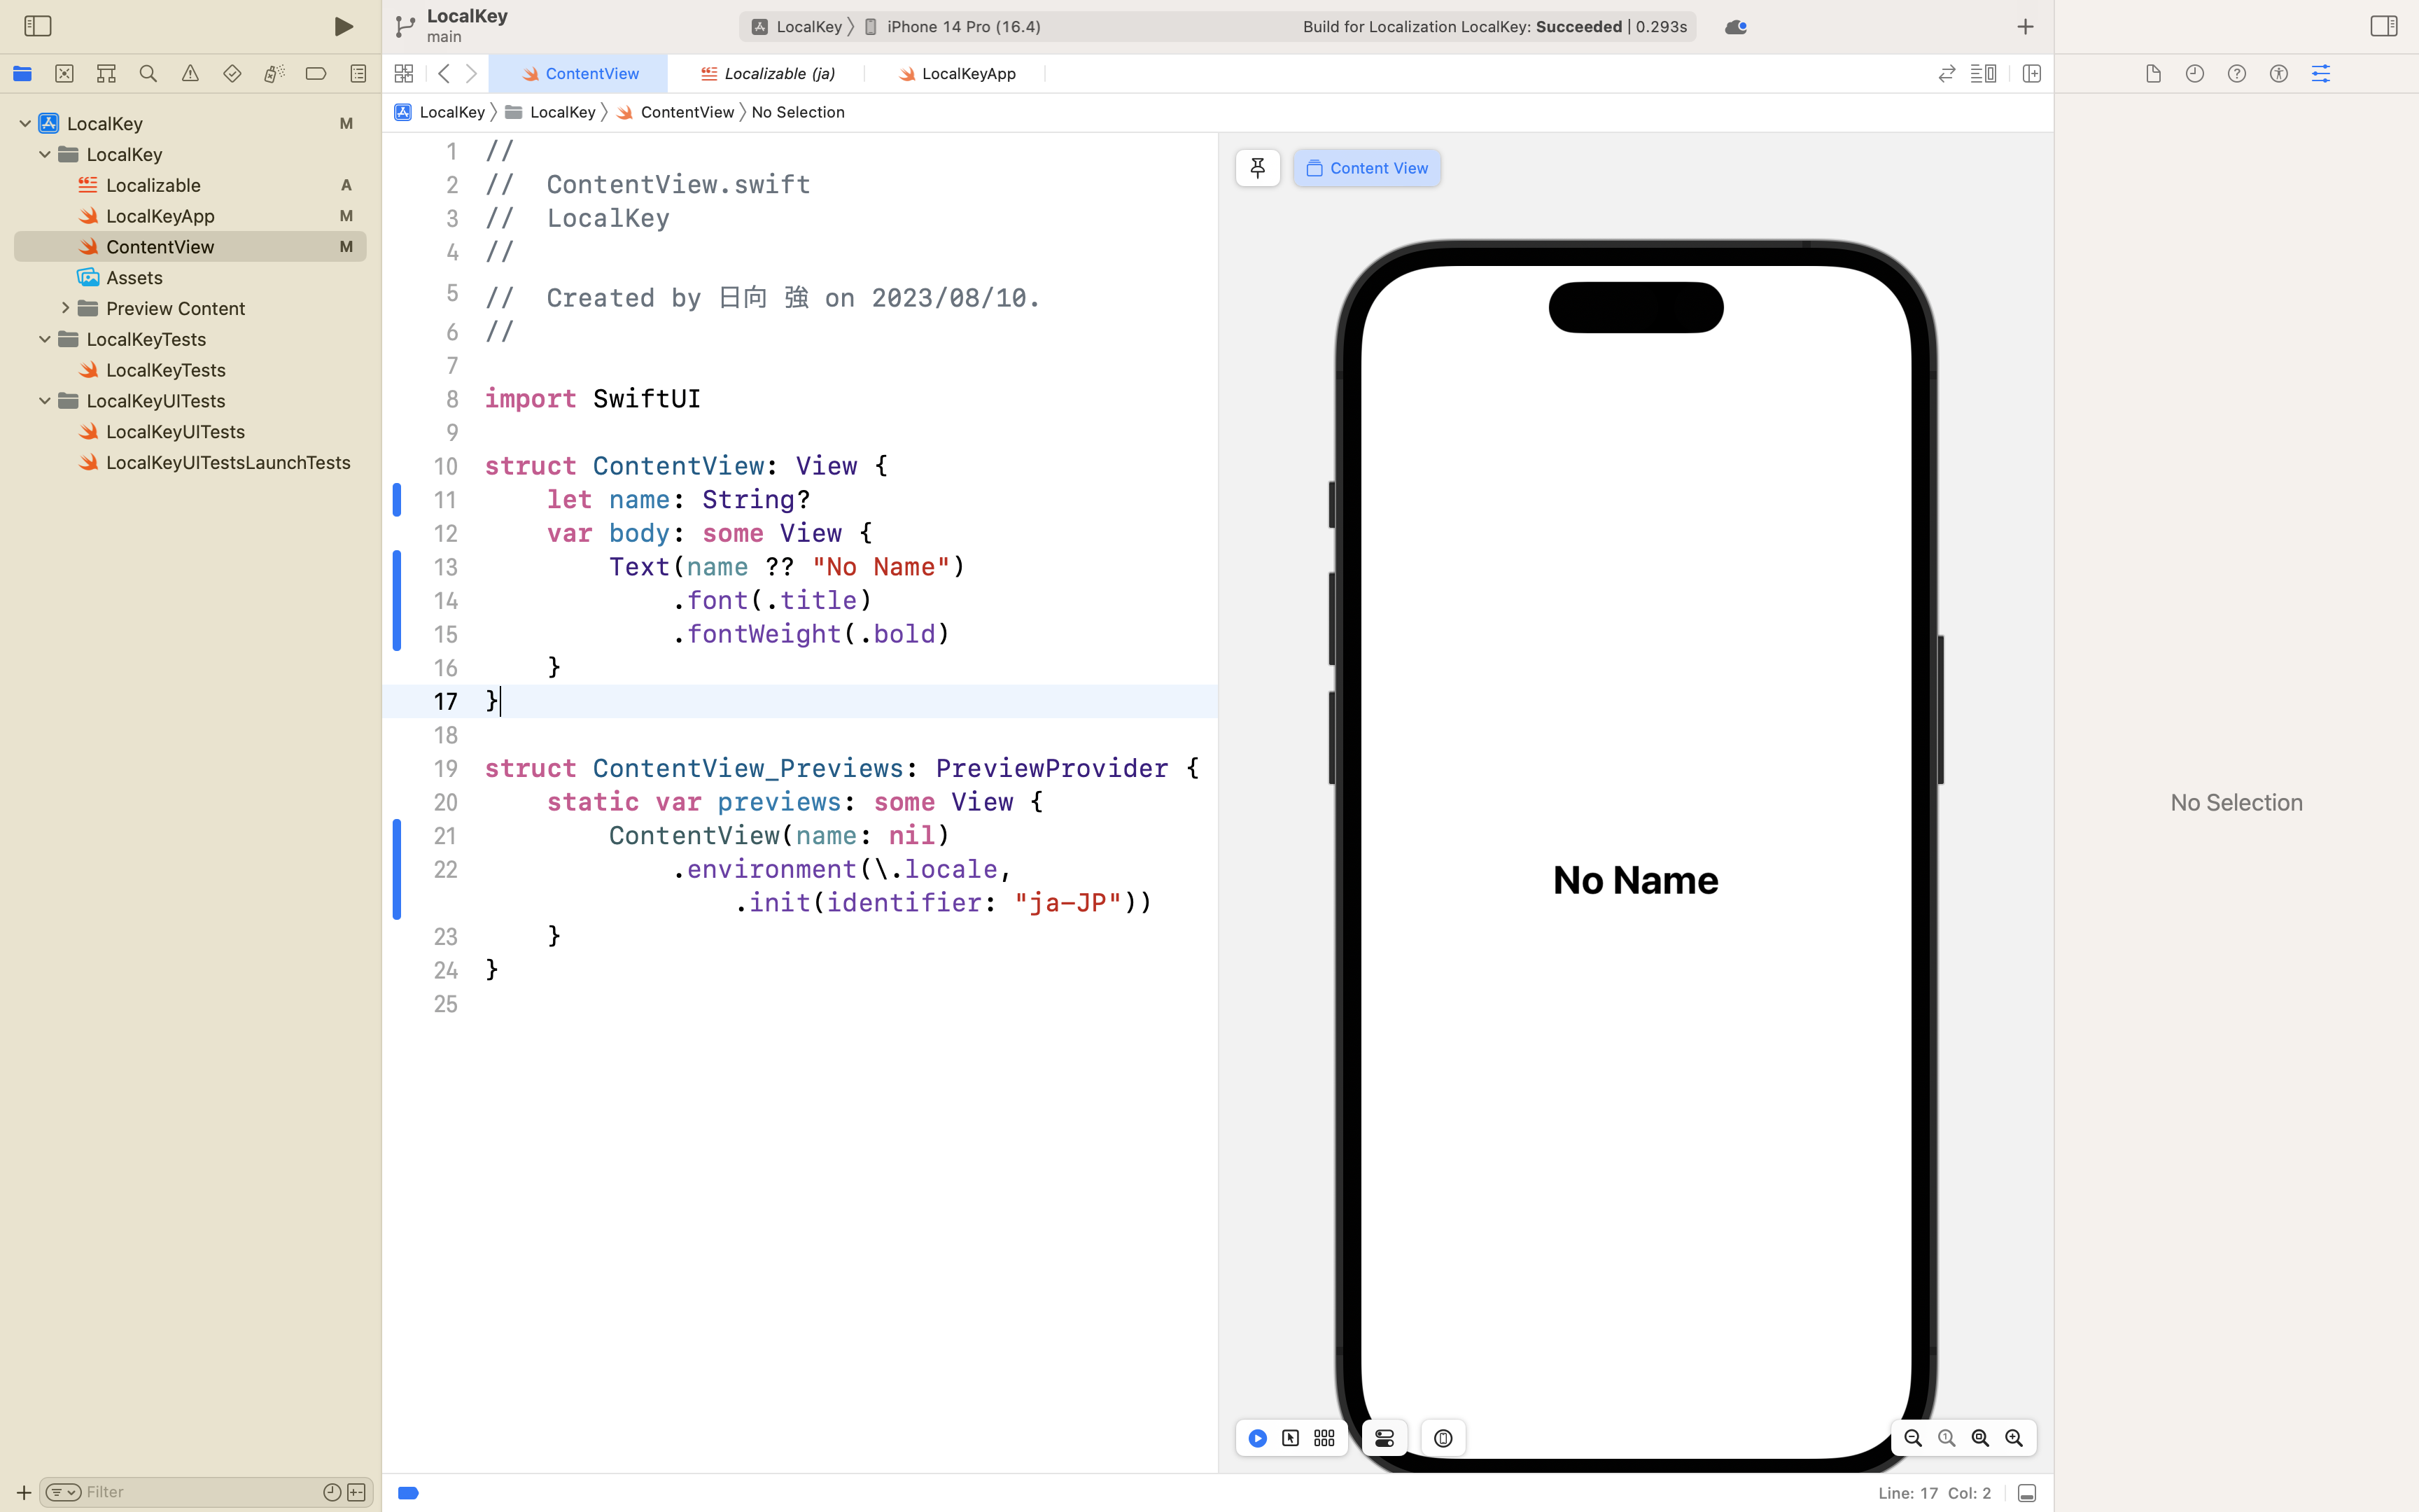
Task: Open Device Settings for the canvas
Action: tap(1384, 1438)
